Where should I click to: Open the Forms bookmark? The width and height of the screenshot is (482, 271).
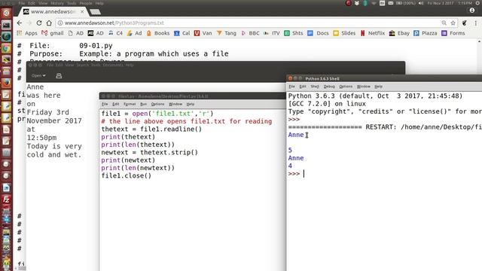(x=453, y=33)
